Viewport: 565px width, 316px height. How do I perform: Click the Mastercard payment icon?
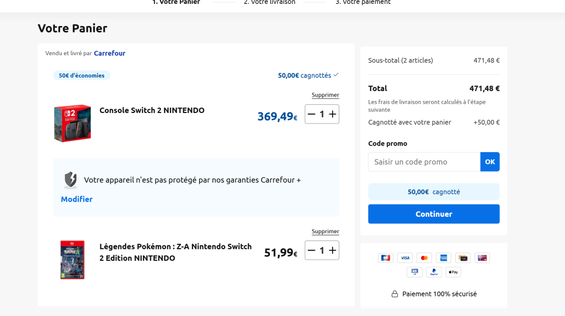[424, 258]
